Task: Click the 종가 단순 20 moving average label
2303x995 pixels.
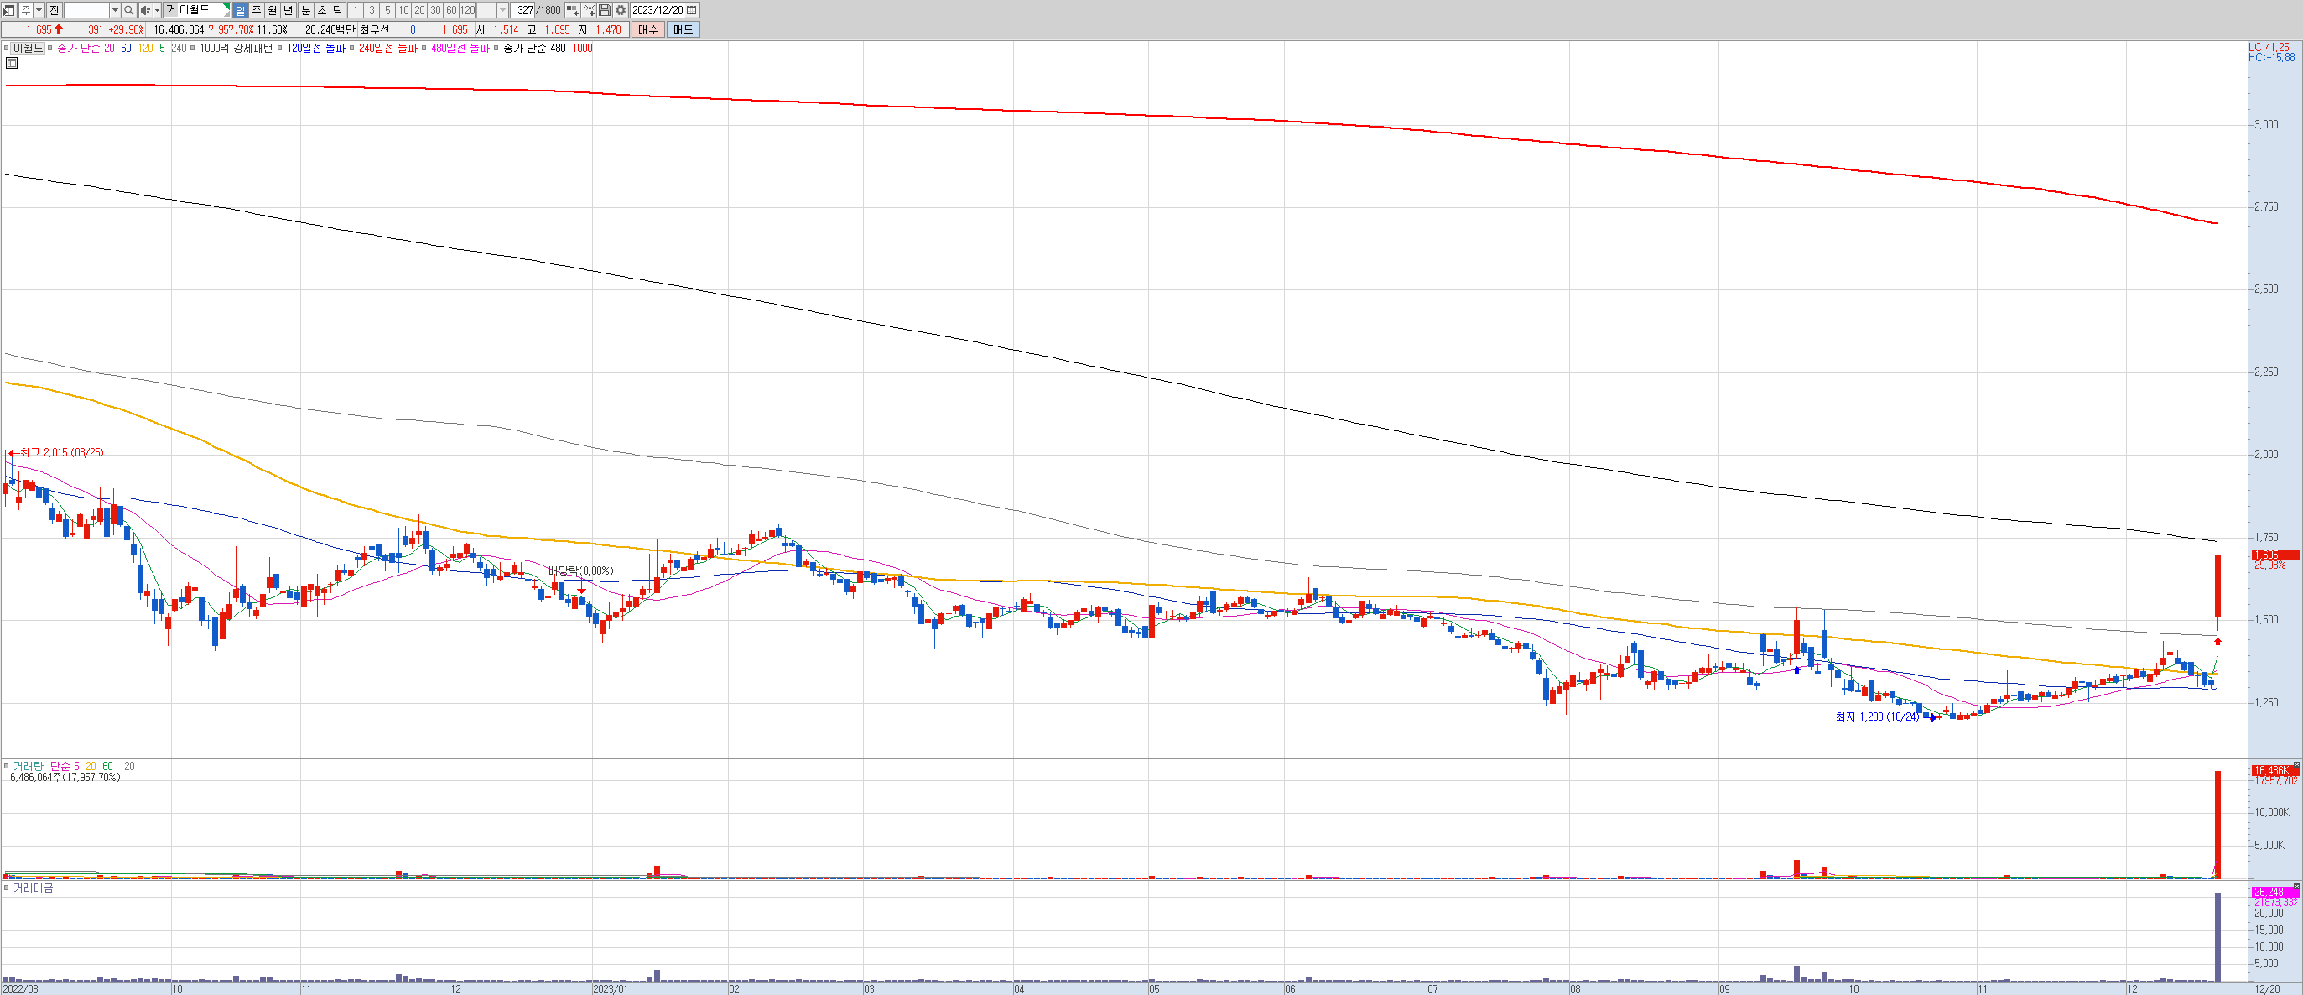Action: click(x=86, y=49)
